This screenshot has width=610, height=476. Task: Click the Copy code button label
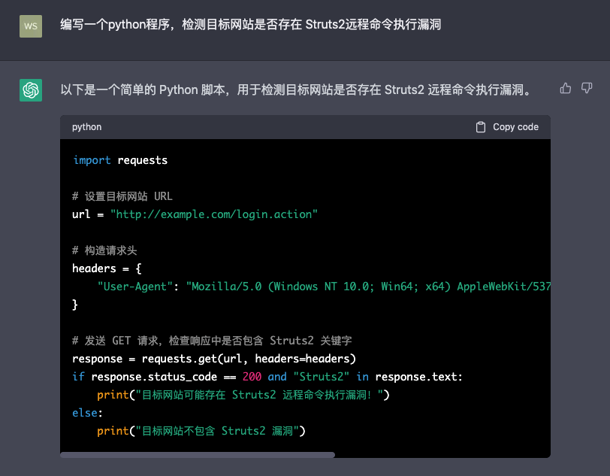coord(515,127)
